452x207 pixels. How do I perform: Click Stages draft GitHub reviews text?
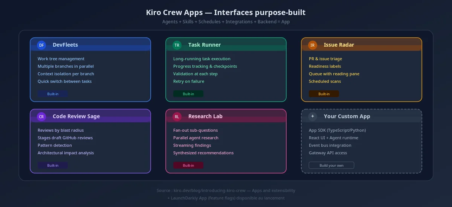click(65, 138)
